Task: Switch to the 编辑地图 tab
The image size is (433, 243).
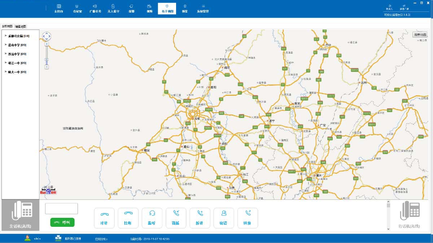Action: point(21,27)
